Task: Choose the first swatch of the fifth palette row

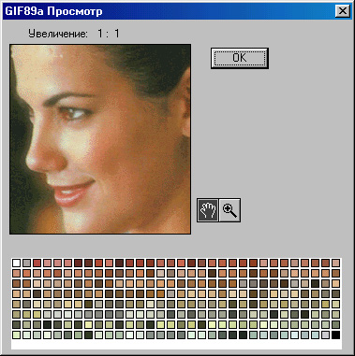Action: pos(17,304)
